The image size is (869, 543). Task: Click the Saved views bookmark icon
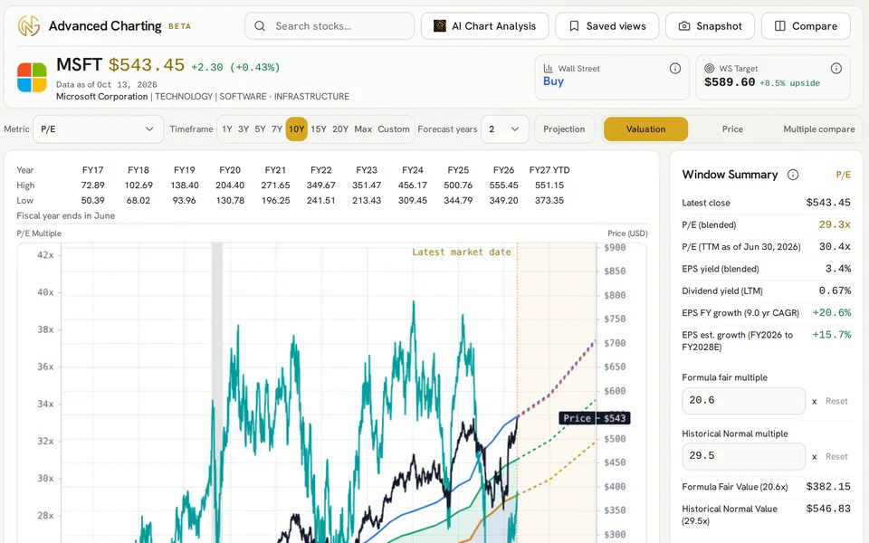(574, 26)
